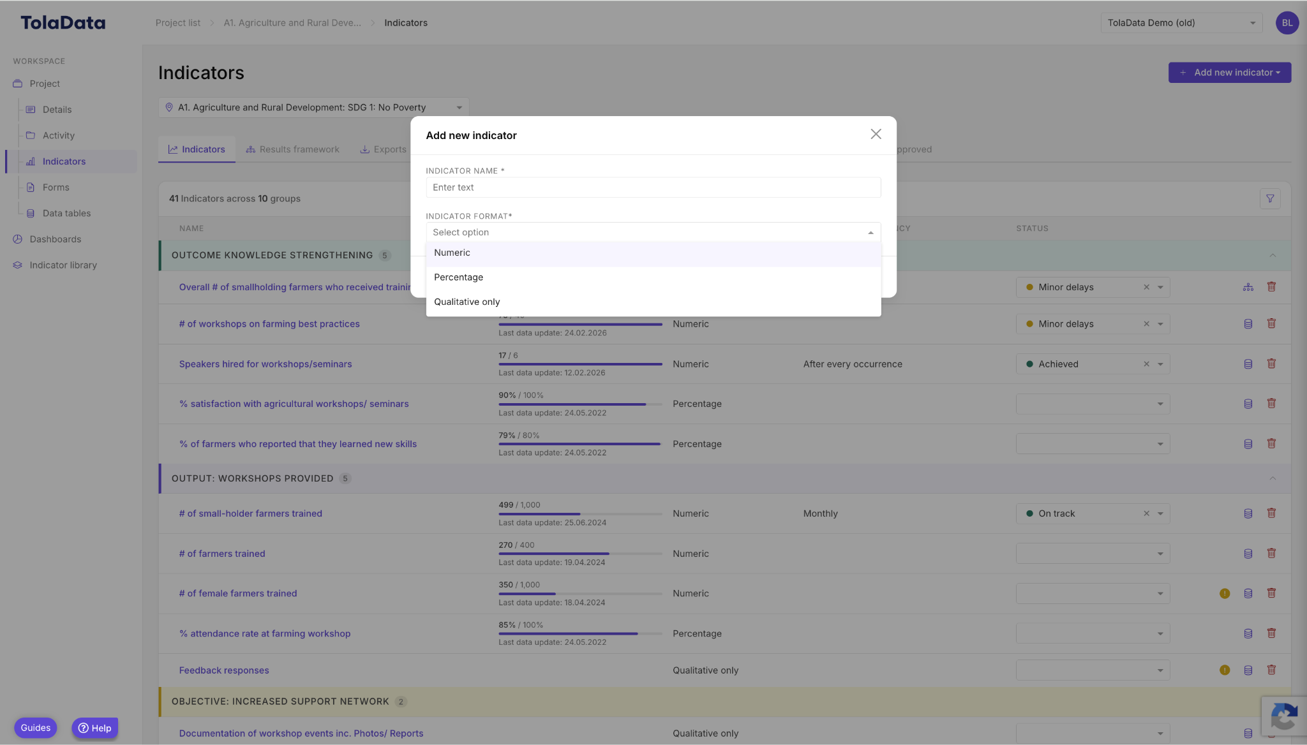Open the Help button
The image size is (1307, 745).
(x=94, y=728)
